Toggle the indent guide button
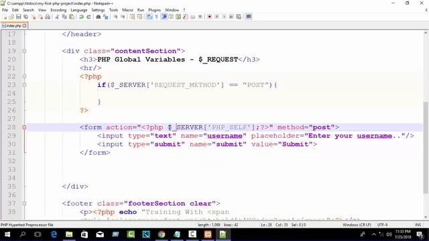Image resolution: width=429 pixels, height=241 pixels. [x=164, y=17]
